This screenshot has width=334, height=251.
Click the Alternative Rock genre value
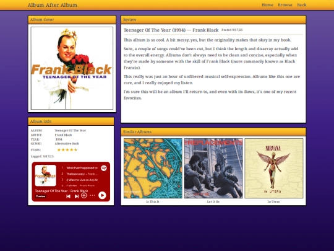pos(67,144)
